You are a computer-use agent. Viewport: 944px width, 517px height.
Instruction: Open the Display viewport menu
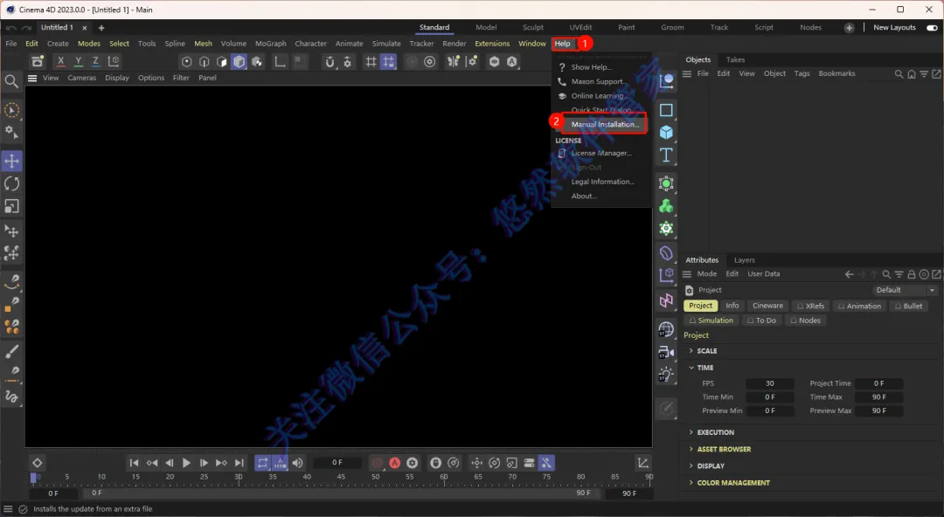click(117, 79)
